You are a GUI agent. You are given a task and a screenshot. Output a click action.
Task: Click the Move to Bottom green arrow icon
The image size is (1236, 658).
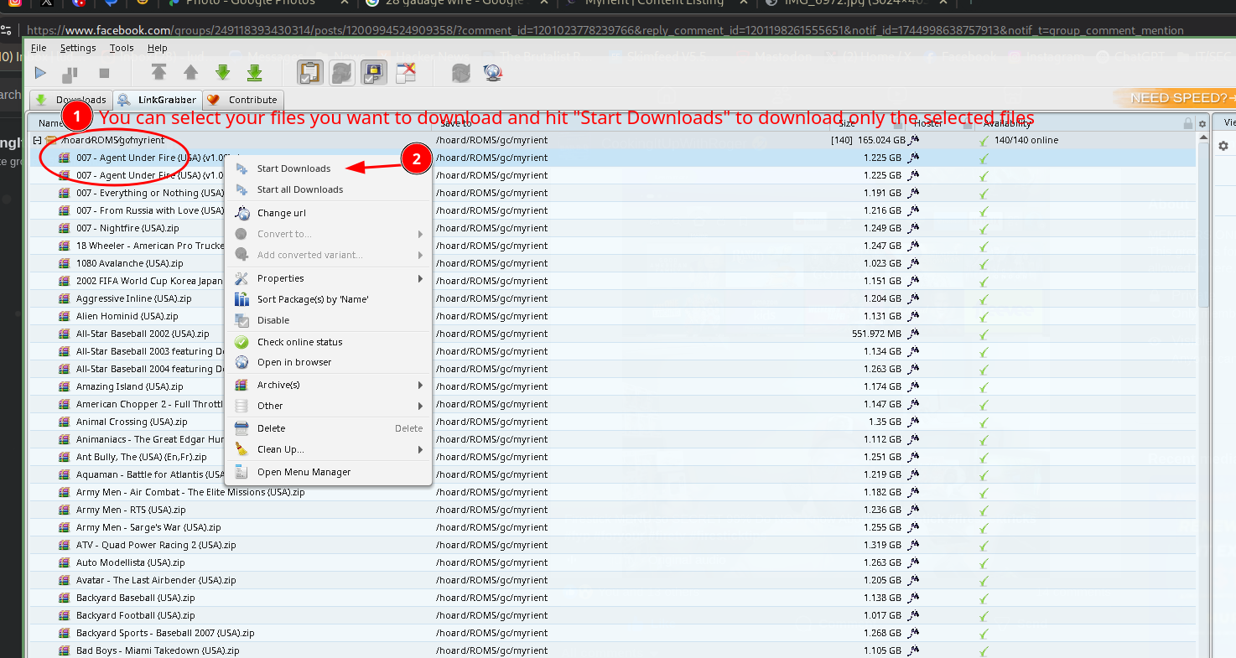pyautogui.click(x=255, y=73)
